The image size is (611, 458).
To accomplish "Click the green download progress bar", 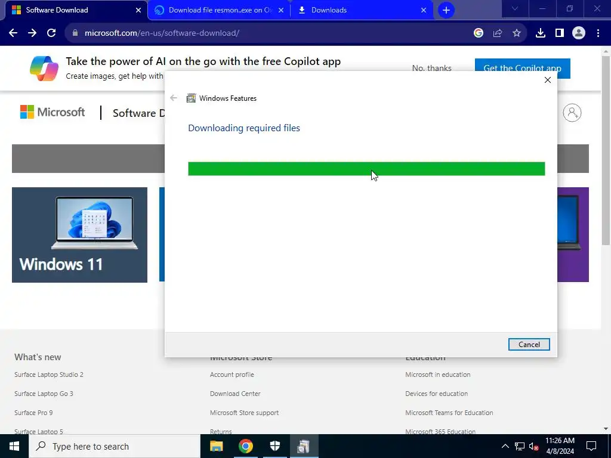I will coord(366,169).
